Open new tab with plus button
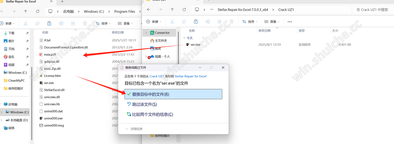This screenshot has width=394, height=144. pos(62,2)
